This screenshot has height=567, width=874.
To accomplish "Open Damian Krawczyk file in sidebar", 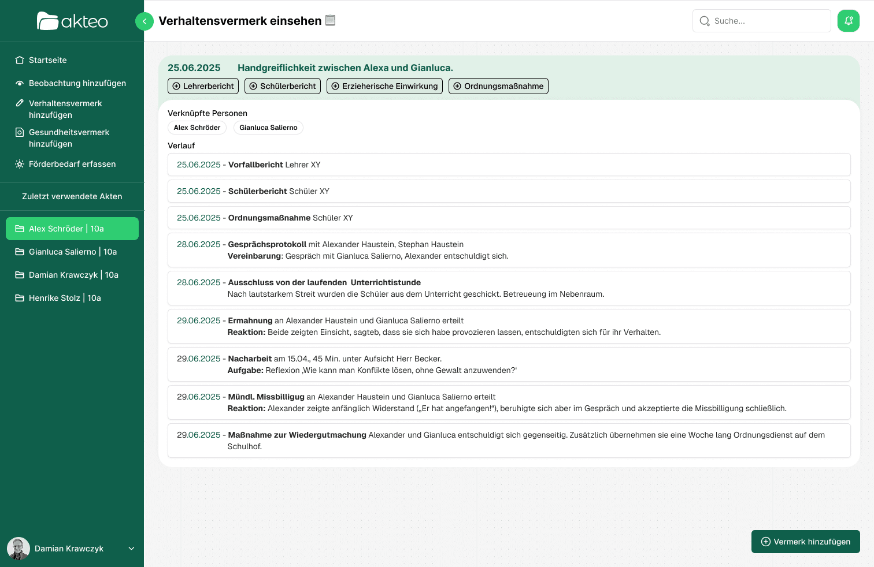I will click(72, 275).
